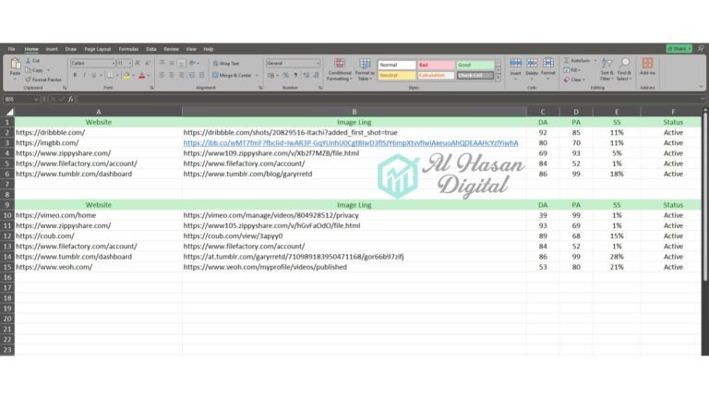
Task: Click the Delete cells icon
Action: click(x=532, y=65)
